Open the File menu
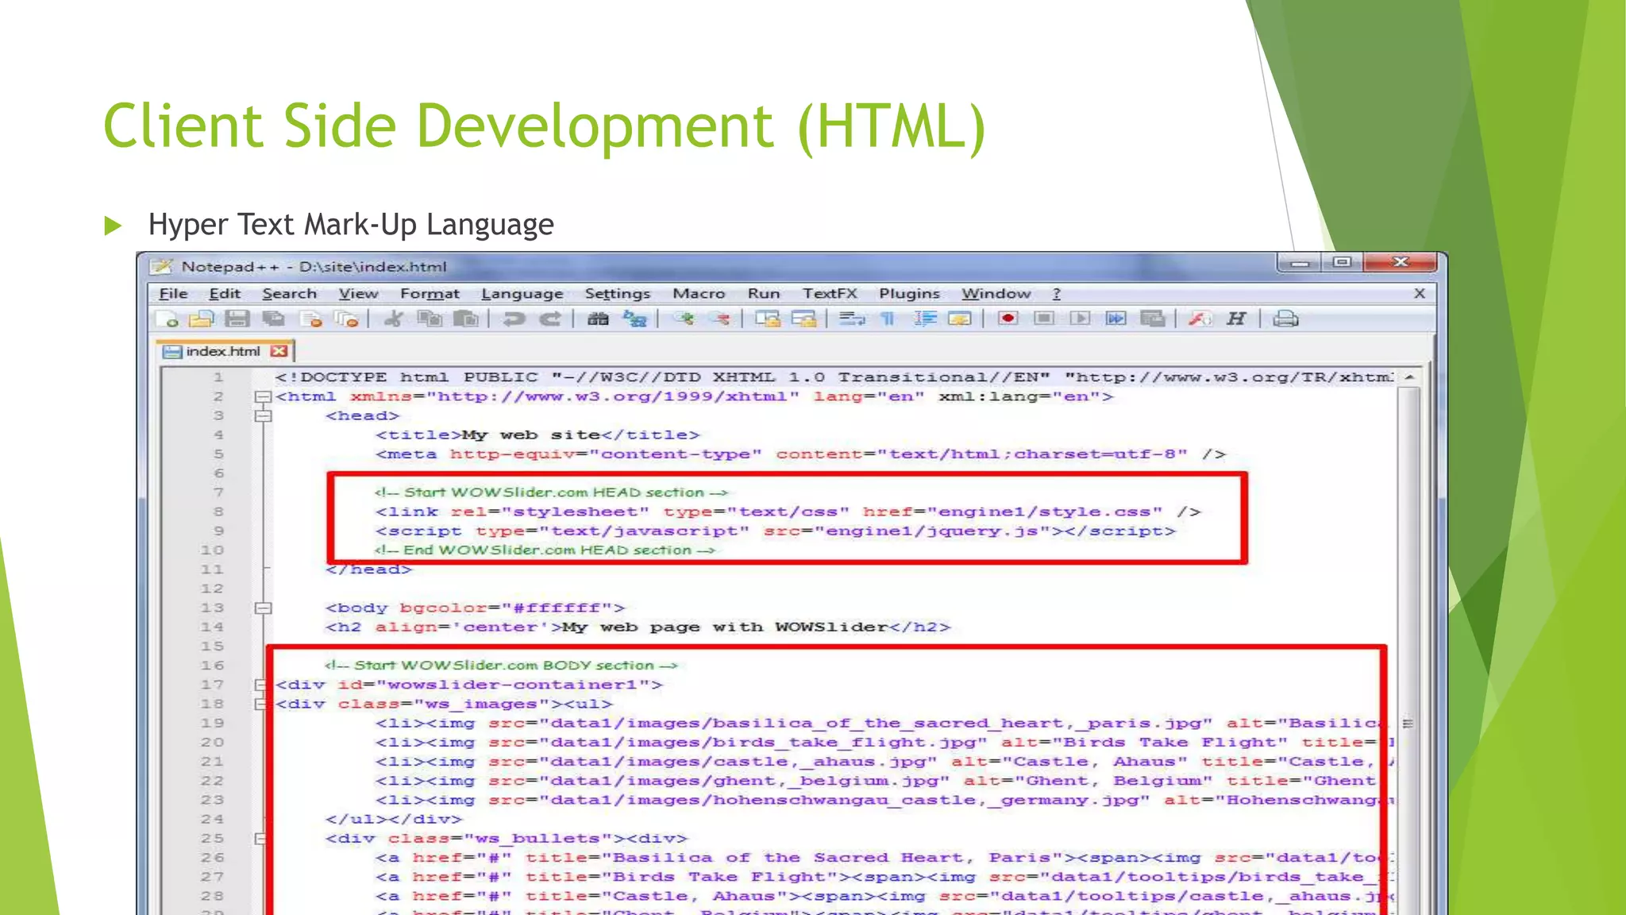1626x915 pixels. 173,294
